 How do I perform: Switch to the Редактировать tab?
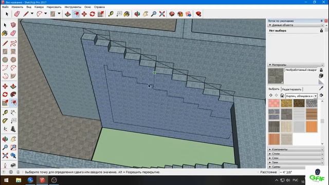coord(291,89)
